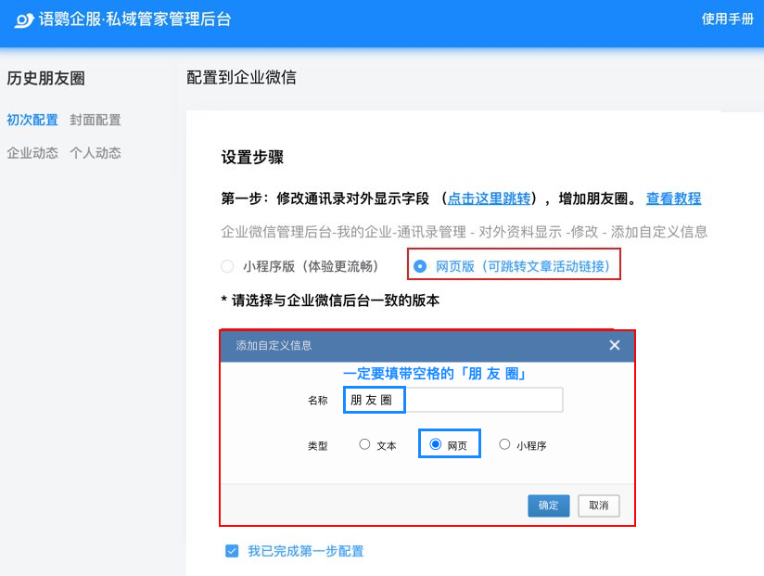This screenshot has width=764, height=576.
Task: Choose the 文本 type radio button
Action: (x=364, y=444)
